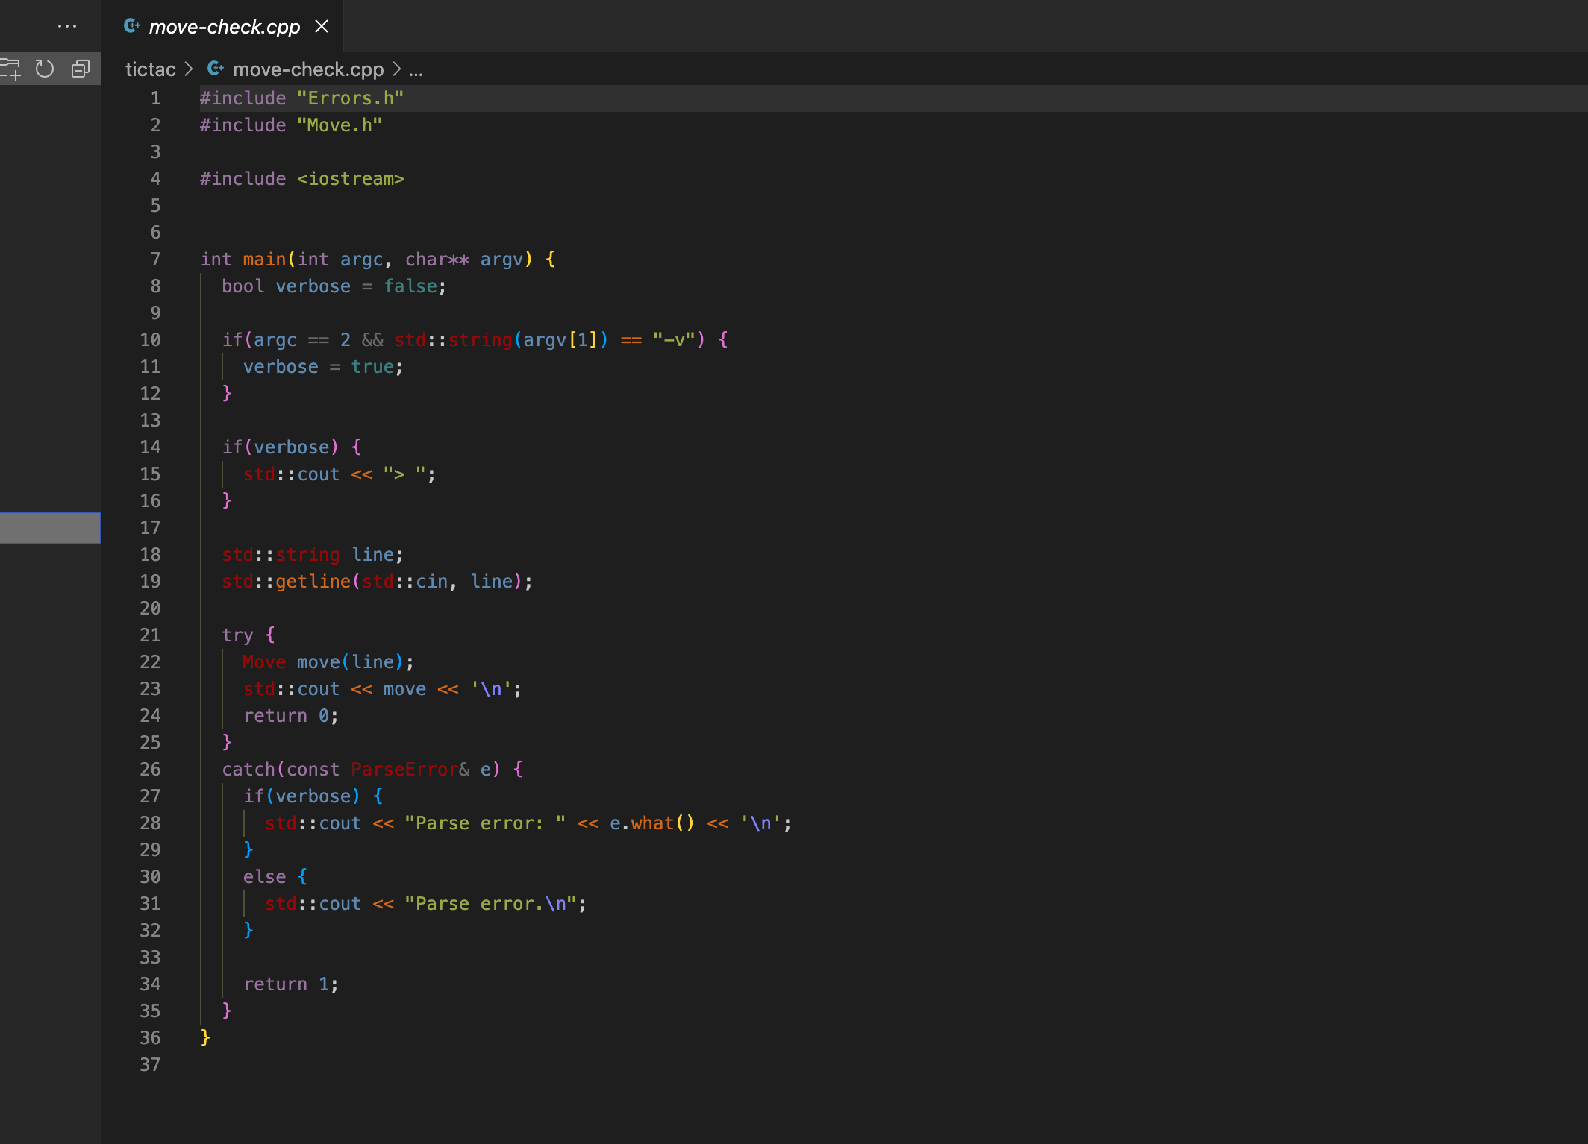This screenshot has width=1588, height=1144.
Task: Close the move-check.cpp tab
Action: coord(322,26)
